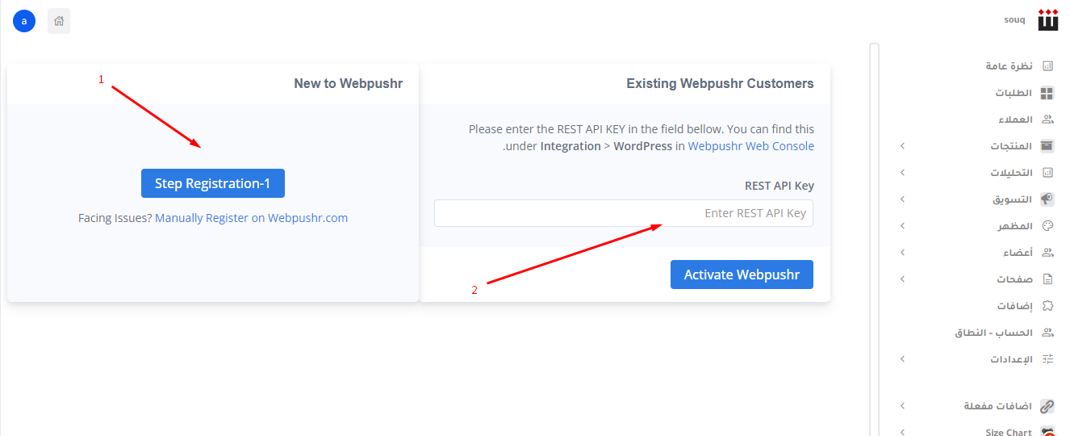Screen dimensions: 1070x436
Task: Open the الطلبات orders grid icon
Action: pos(1047,93)
